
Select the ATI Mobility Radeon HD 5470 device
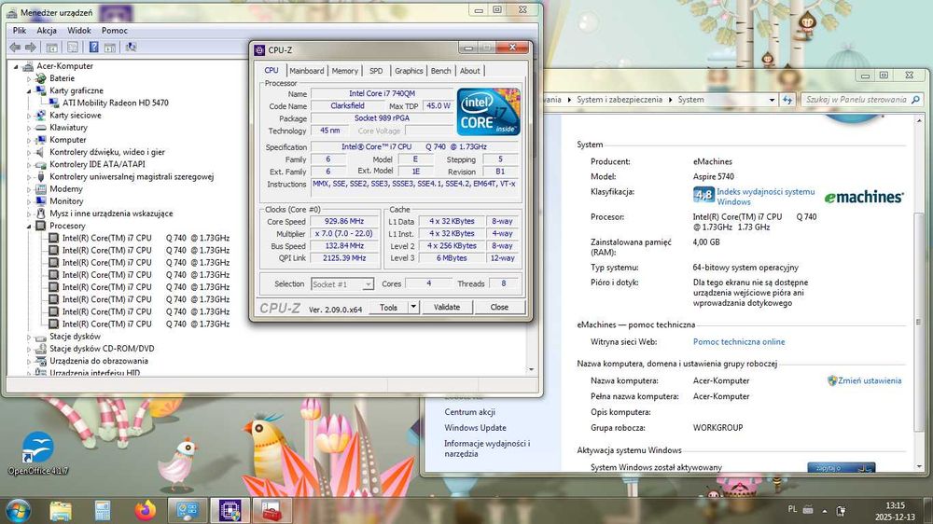tap(115, 103)
